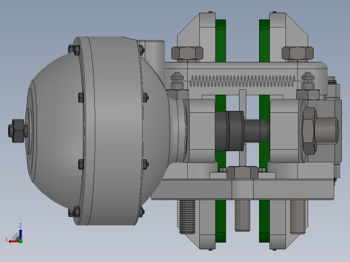Select the bottom center hex nut between pads

tap(242, 173)
